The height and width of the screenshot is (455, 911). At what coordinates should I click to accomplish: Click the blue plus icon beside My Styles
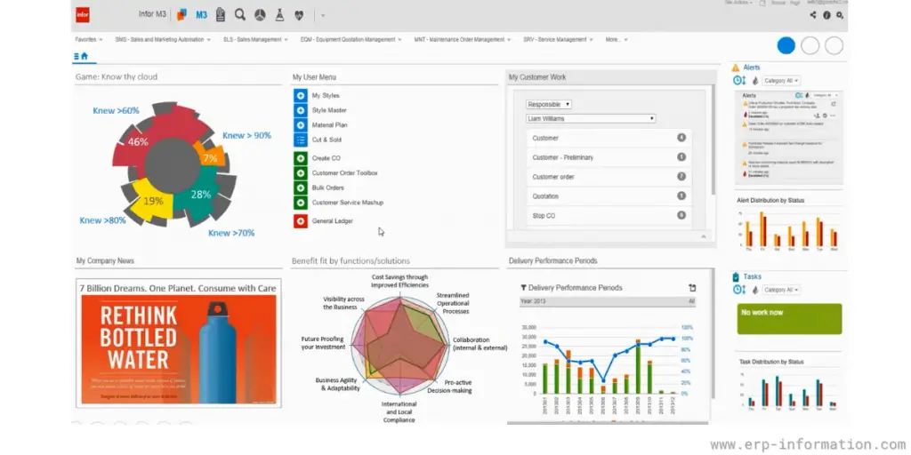tap(301, 95)
